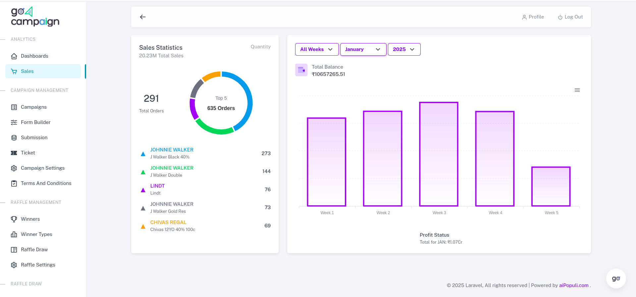Open Terms And Conditions menu label

pyautogui.click(x=46, y=183)
